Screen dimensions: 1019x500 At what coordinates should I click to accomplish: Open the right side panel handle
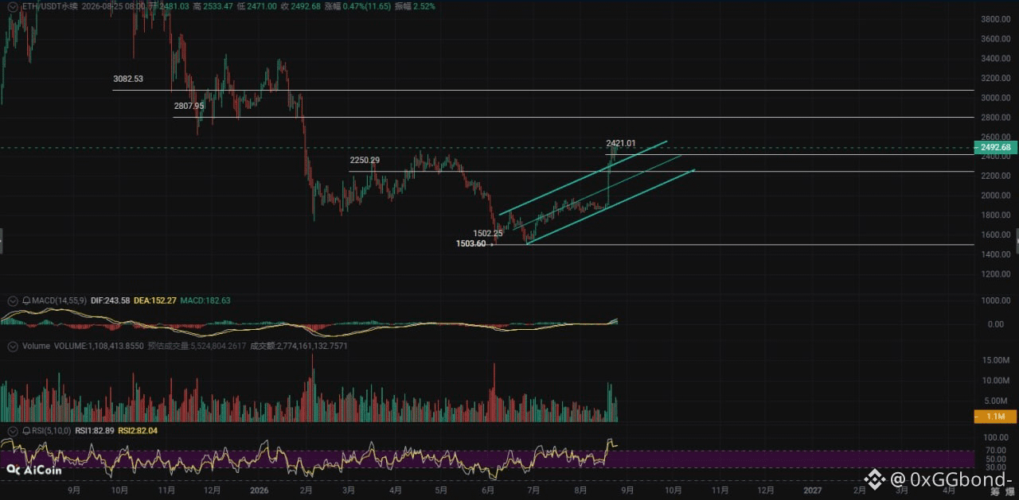point(1017,239)
